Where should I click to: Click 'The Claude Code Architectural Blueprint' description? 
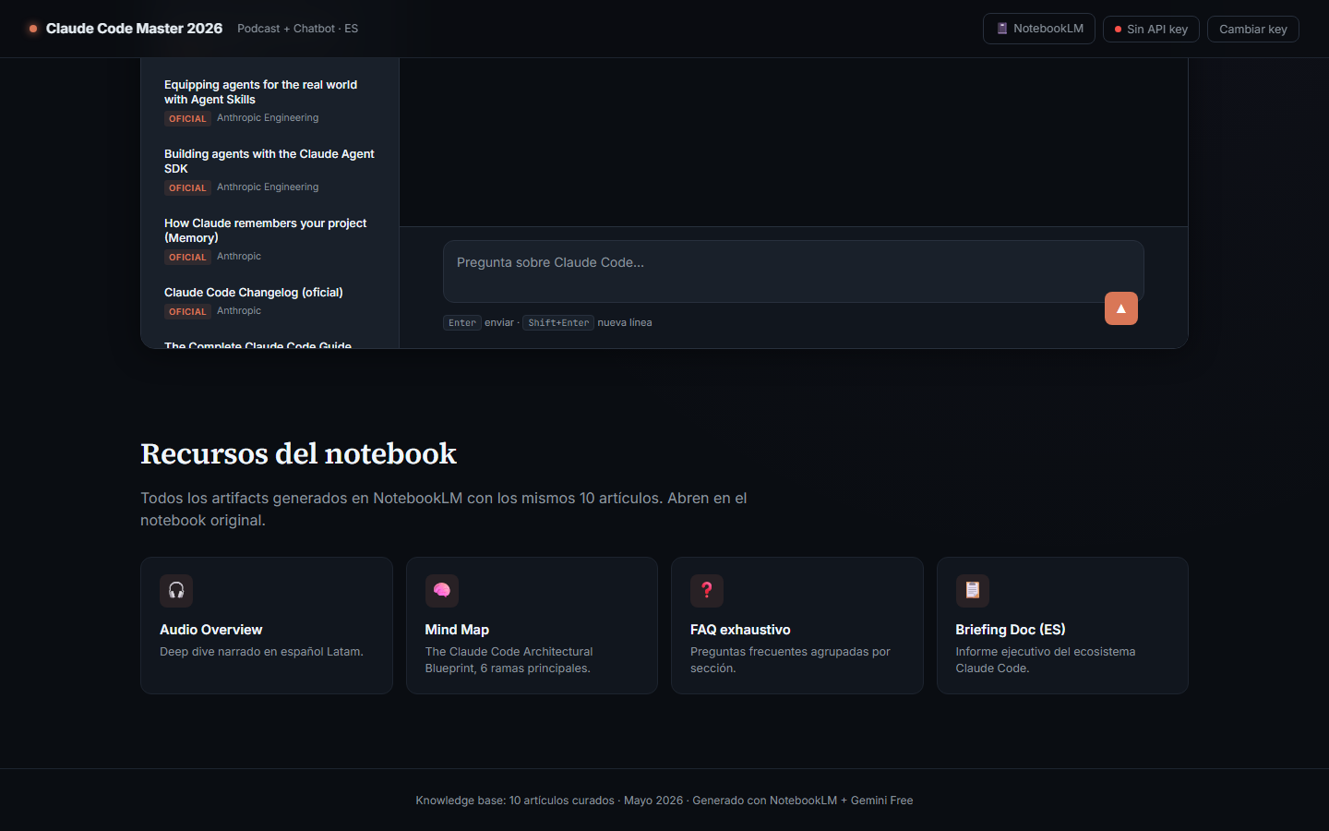[x=509, y=660]
